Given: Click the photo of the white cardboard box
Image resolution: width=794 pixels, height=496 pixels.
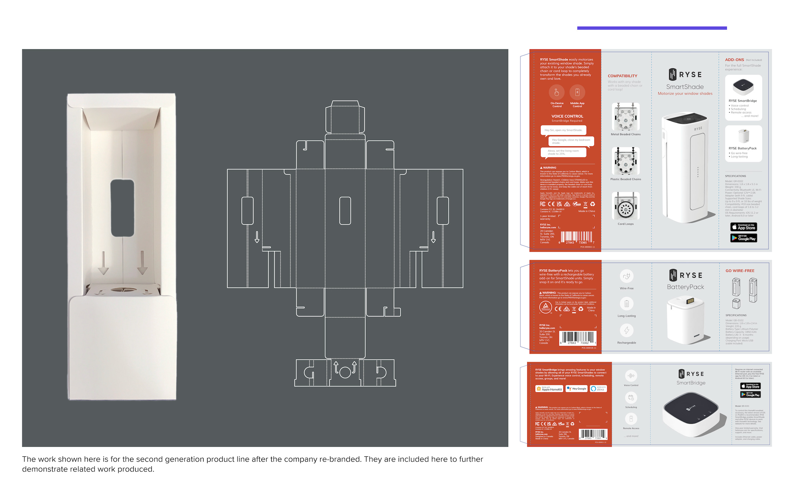Looking at the screenshot, I should [122, 247].
